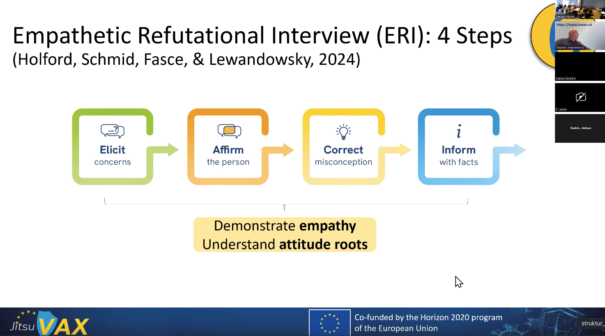Click the Demonstrate empathy yellow box
Viewport: 605px width, 336px height.
click(285, 235)
